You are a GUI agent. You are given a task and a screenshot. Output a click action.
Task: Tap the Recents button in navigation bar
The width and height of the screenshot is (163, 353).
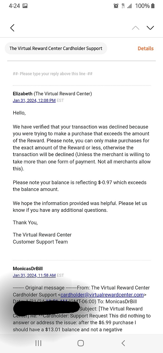coord(38,343)
